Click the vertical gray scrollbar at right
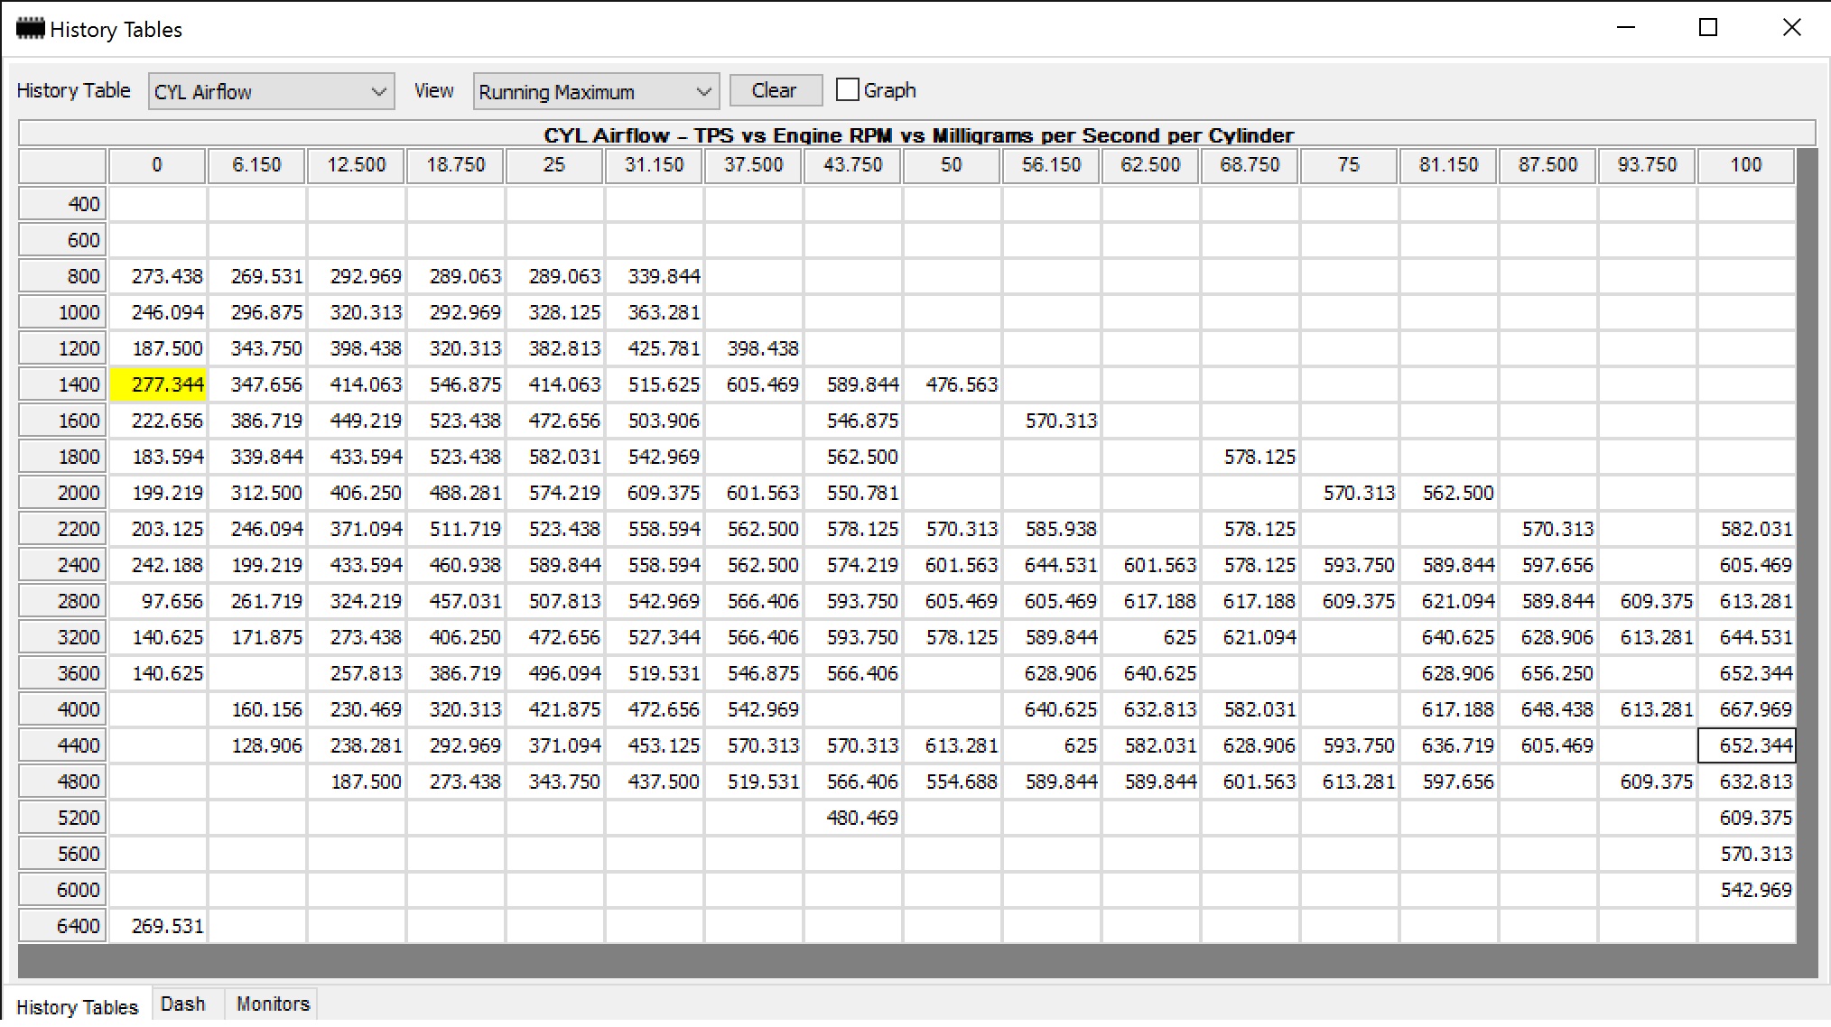Image resolution: width=1831 pixels, height=1027 pixels. [x=1807, y=547]
